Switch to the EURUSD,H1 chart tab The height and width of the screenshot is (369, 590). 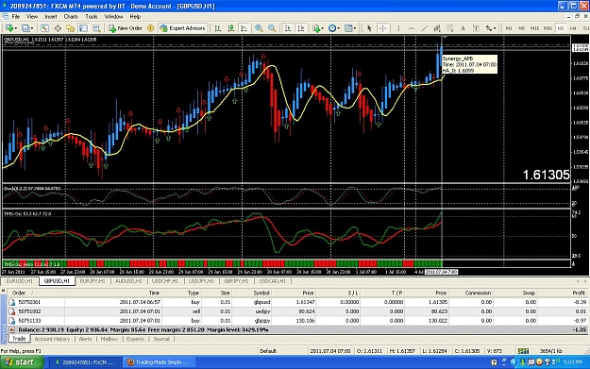[20, 281]
